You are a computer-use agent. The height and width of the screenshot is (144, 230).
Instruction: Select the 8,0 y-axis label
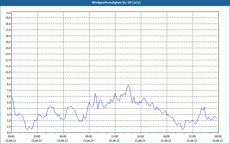[x=9, y=84]
